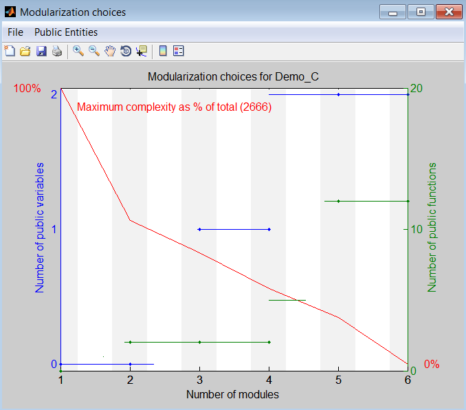Activate the Pan hand tool

point(110,51)
